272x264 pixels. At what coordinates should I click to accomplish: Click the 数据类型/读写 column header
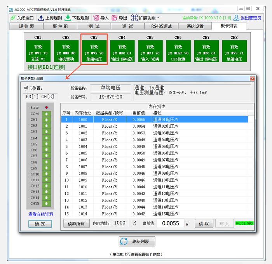[110, 113]
